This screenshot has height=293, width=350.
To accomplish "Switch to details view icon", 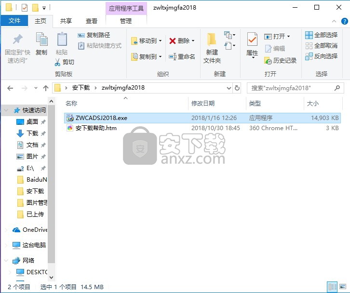I will 332,287.
